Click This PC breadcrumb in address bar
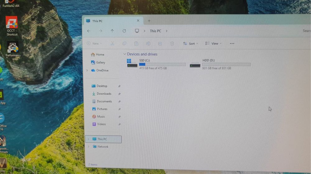Viewport: 311px width, 174px height. pyautogui.click(x=155, y=31)
